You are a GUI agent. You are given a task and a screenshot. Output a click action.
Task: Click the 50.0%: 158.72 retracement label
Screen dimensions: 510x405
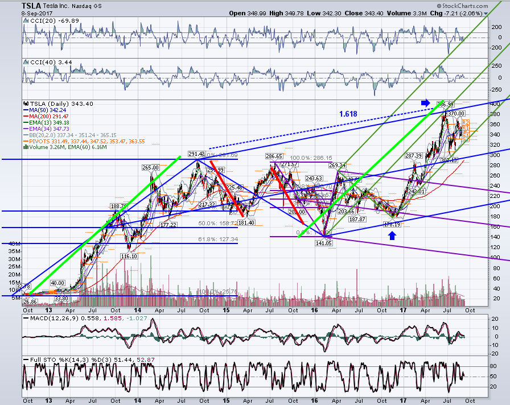pos(218,224)
